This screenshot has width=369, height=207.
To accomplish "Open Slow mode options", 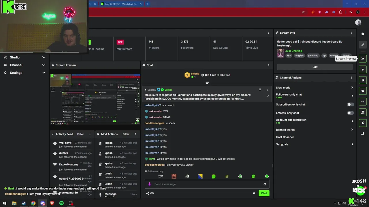I will [315, 88].
